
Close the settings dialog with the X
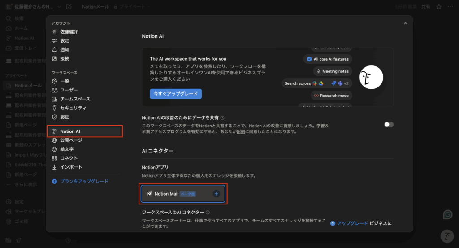[405, 23]
